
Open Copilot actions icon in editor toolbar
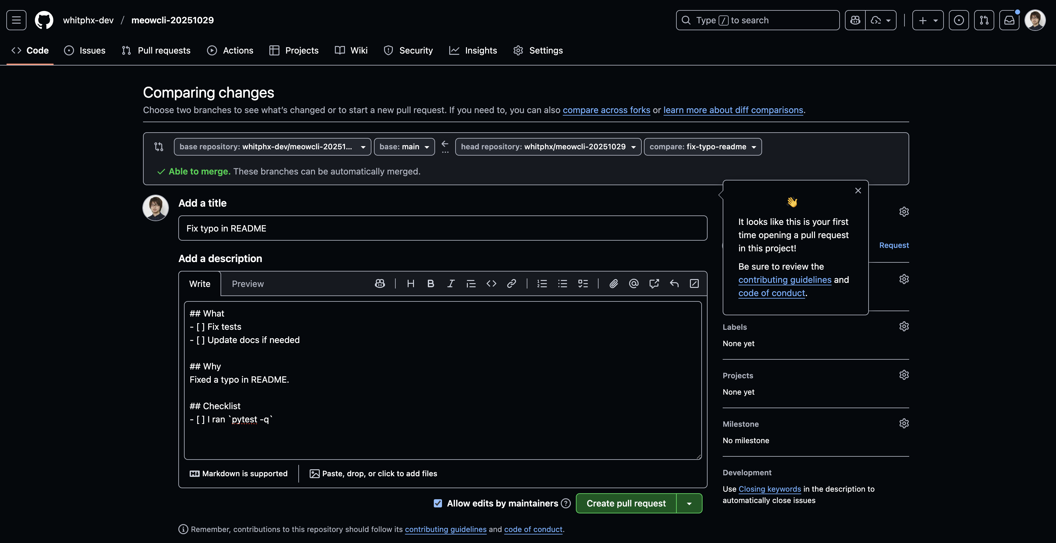[380, 283]
